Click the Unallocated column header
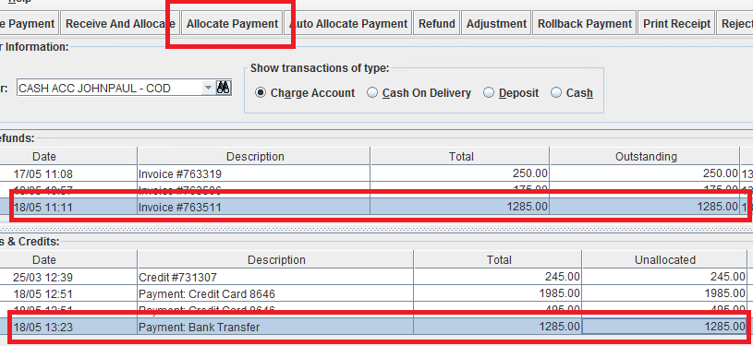The height and width of the screenshot is (346, 753). 664,259
